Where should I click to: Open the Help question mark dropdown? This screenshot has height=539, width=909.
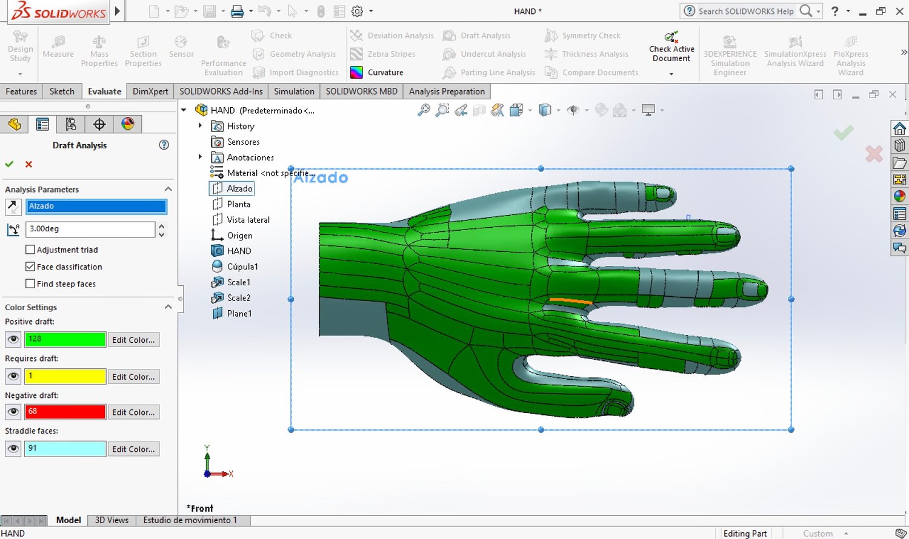click(x=848, y=11)
